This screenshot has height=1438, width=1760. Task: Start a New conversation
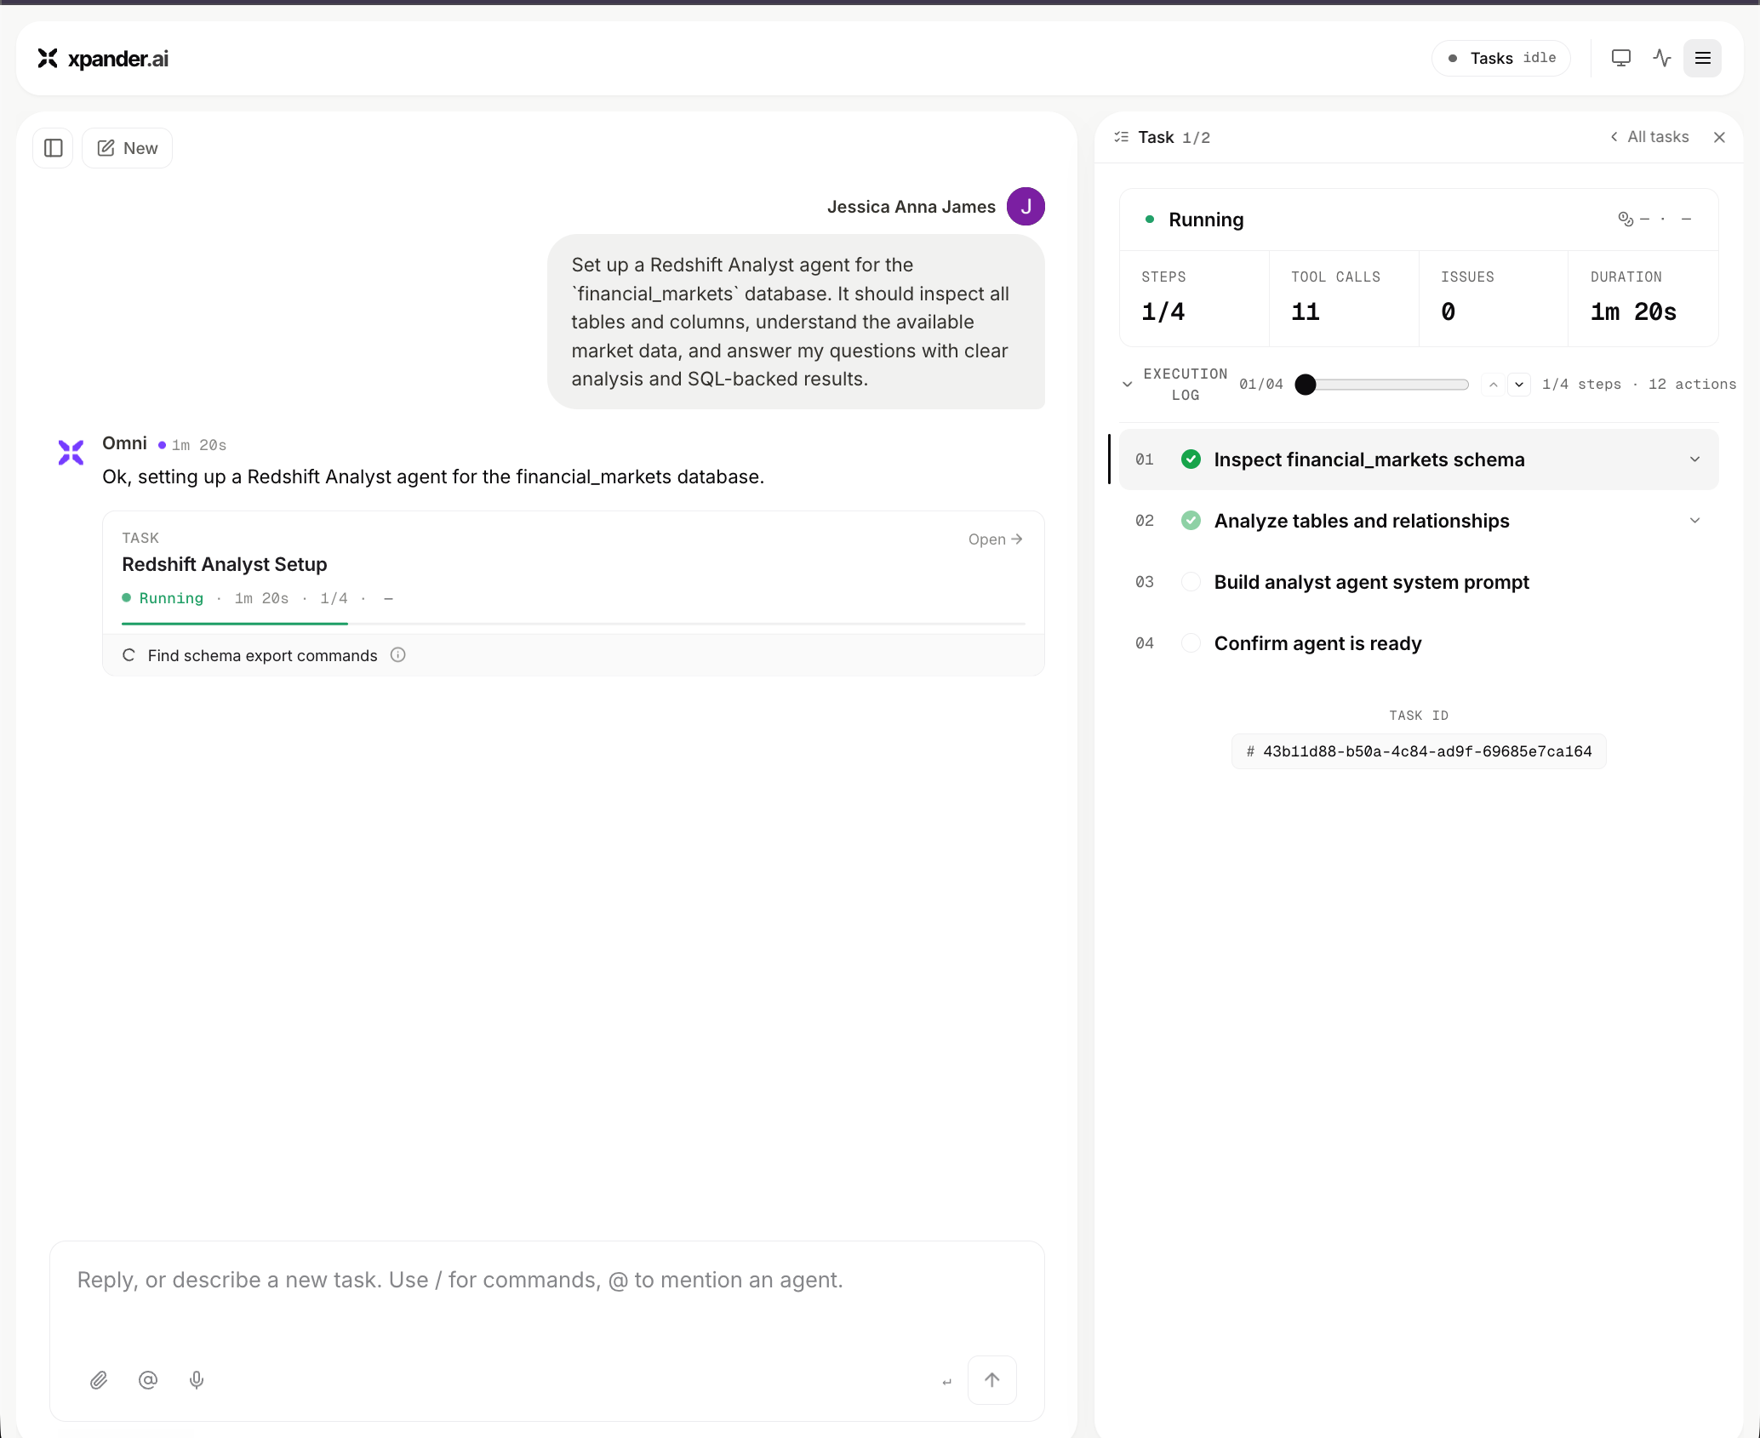[128, 148]
